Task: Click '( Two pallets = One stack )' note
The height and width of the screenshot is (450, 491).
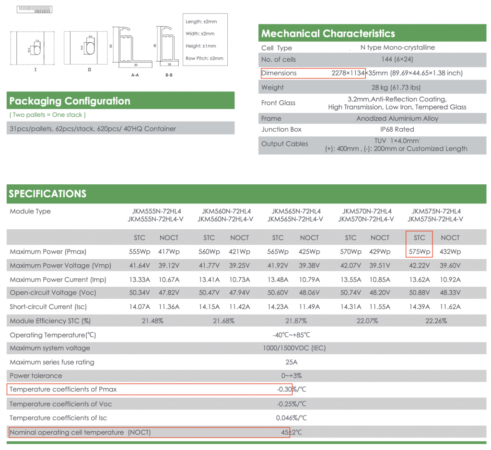Action: (x=47, y=115)
